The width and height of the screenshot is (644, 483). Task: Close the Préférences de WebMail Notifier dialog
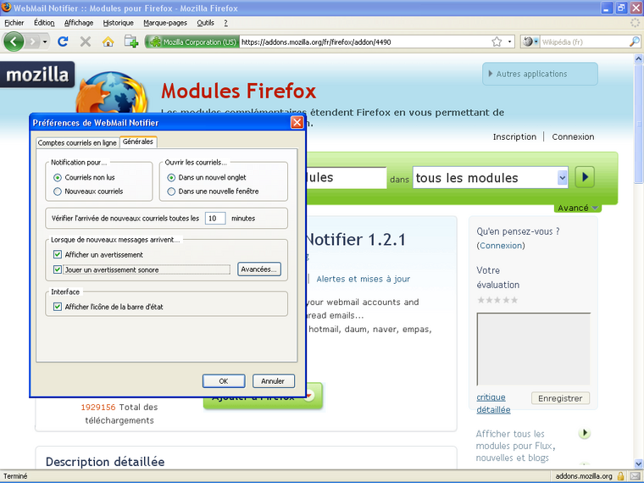(297, 122)
